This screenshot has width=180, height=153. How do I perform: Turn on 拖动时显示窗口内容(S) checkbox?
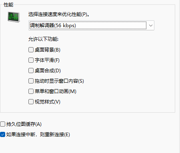(x=31, y=81)
